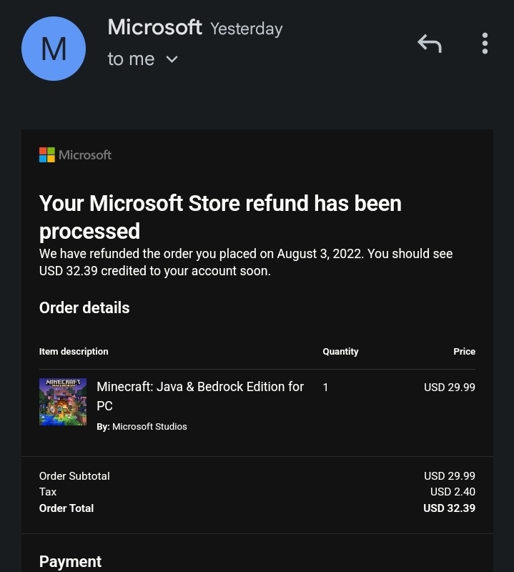Tap the reply arrow icon
The width and height of the screenshot is (514, 572).
(x=430, y=44)
